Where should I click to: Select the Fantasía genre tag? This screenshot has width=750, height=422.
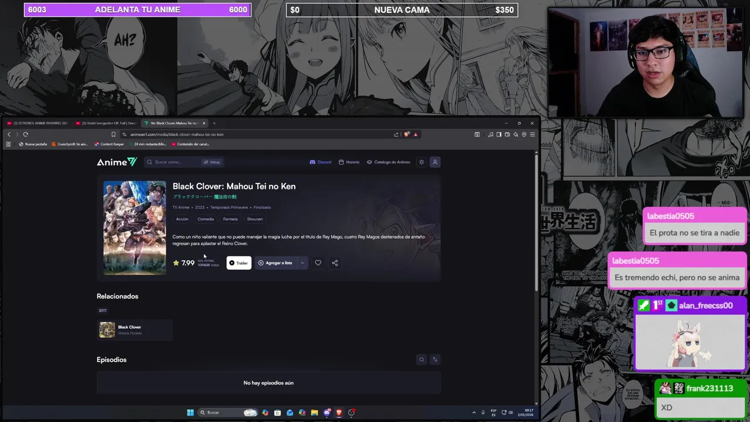coord(230,219)
